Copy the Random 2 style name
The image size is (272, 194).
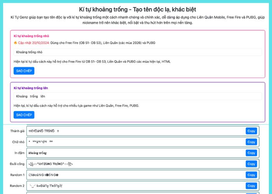pos(251,186)
